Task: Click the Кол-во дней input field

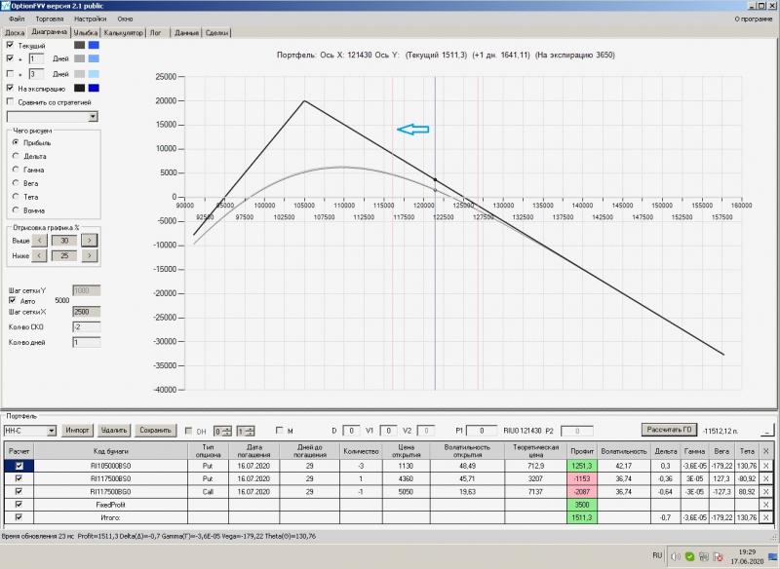Action: click(86, 342)
